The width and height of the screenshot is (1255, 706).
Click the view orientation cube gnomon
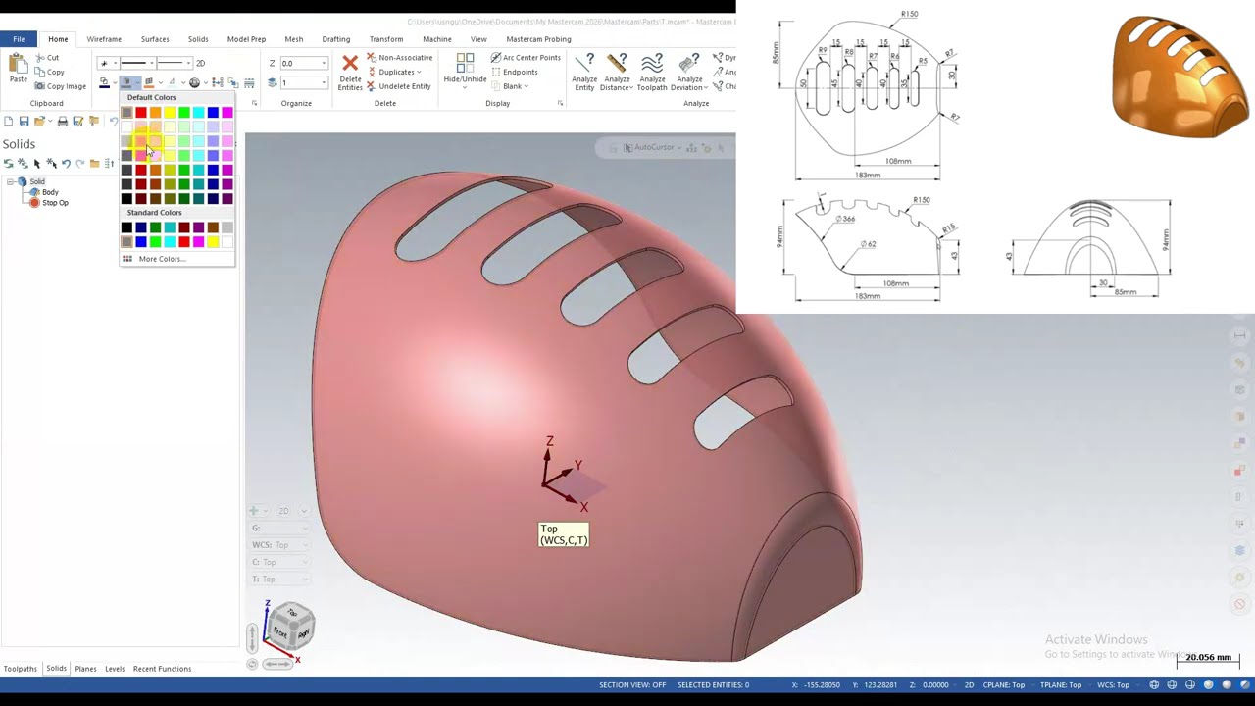click(x=291, y=627)
